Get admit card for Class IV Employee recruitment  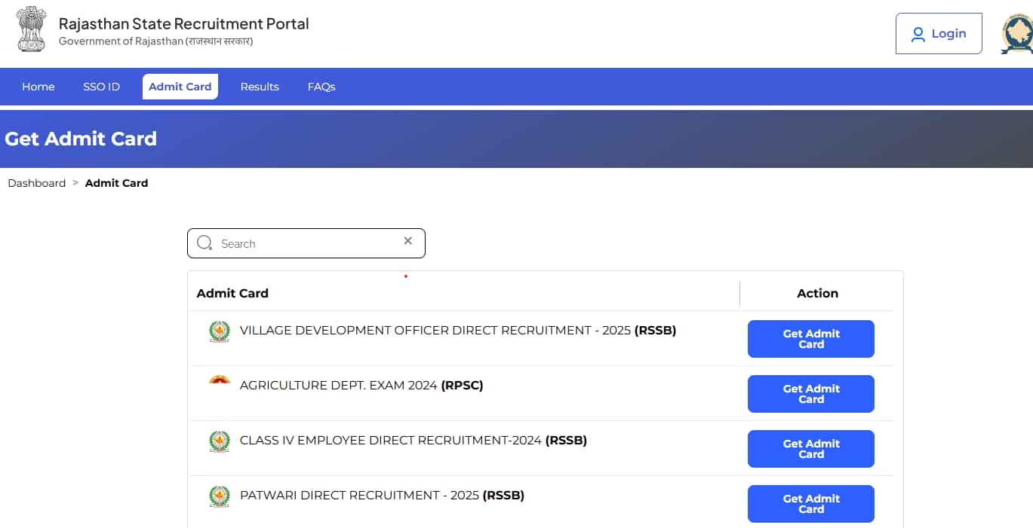tap(810, 449)
